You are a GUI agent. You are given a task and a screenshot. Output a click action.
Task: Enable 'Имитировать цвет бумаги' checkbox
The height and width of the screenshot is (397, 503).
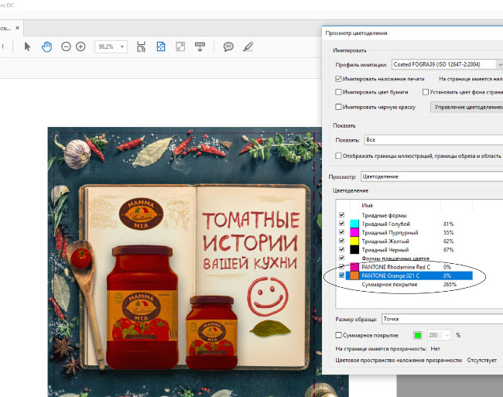click(339, 93)
